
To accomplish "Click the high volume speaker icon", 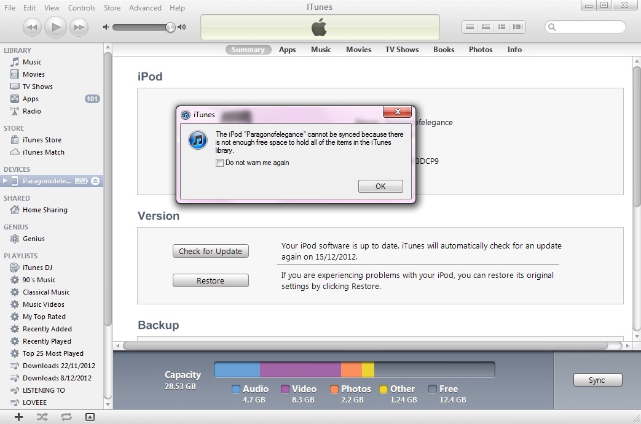I will 182,27.
